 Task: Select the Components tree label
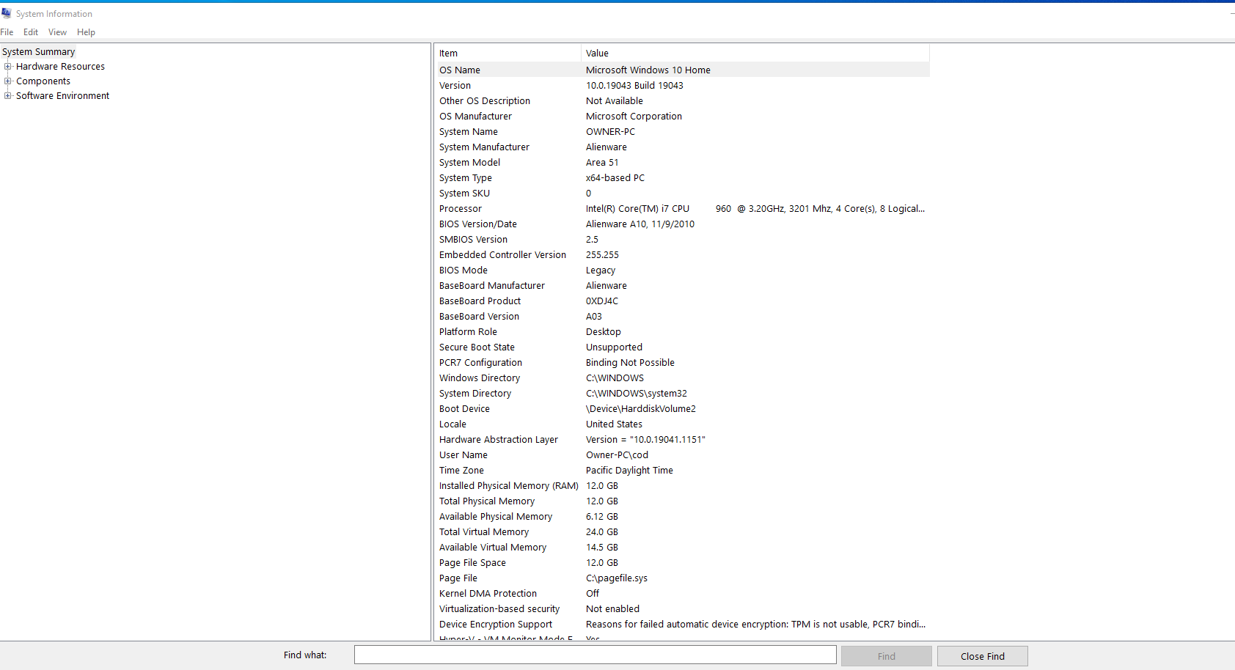43,81
